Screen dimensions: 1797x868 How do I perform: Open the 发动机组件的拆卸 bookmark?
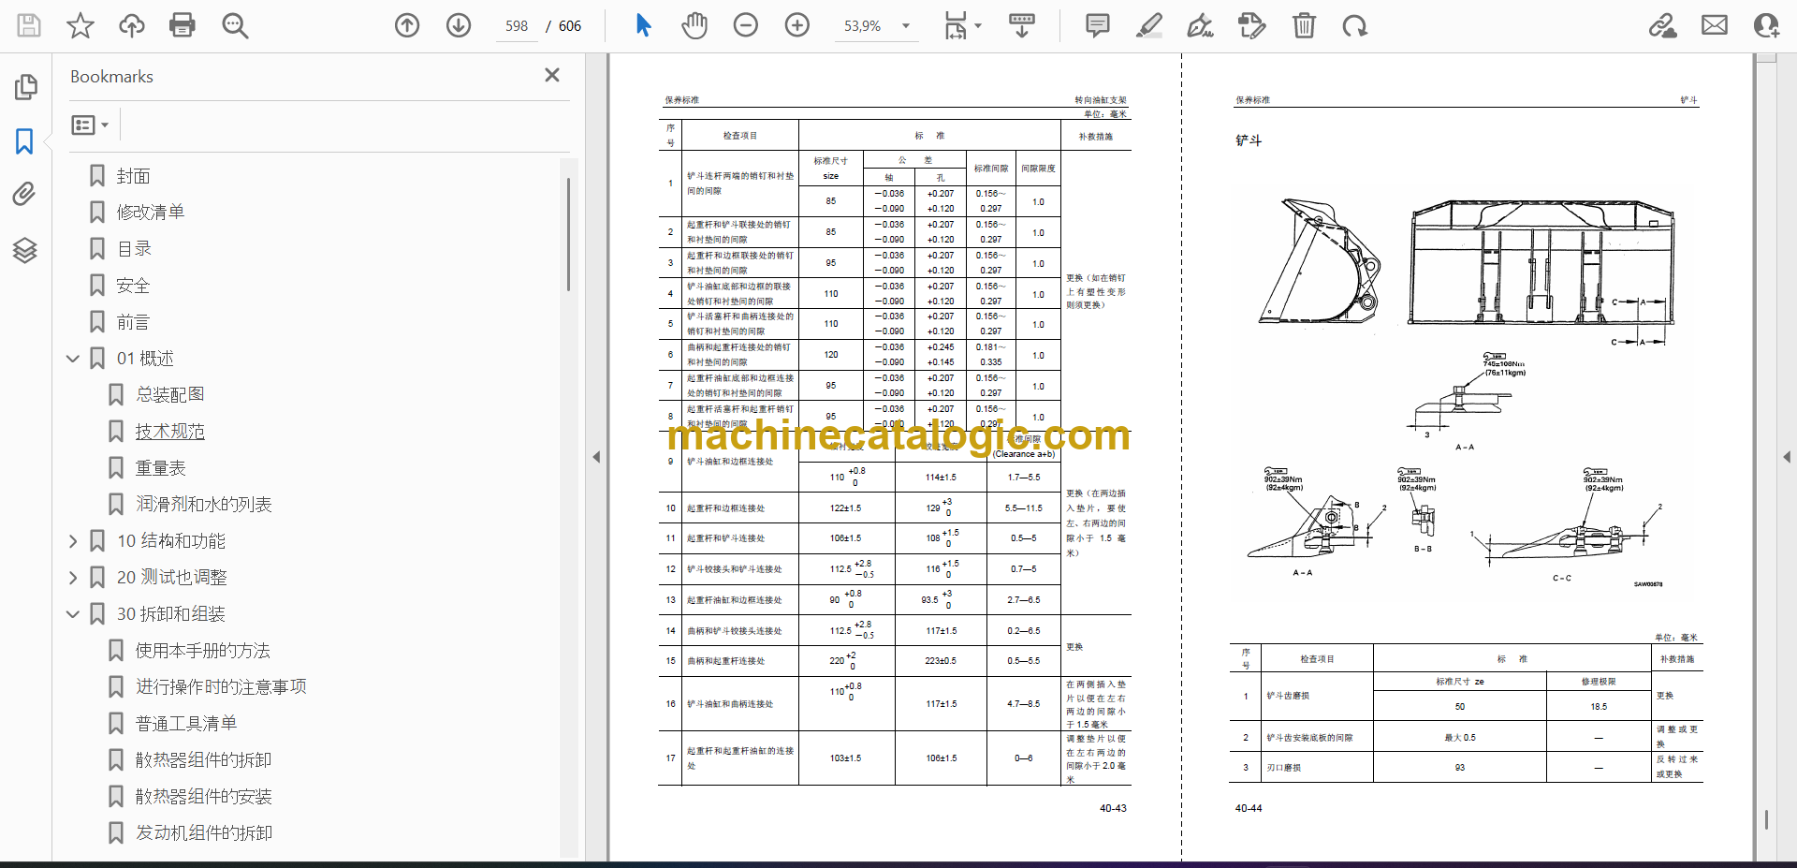pos(203,832)
